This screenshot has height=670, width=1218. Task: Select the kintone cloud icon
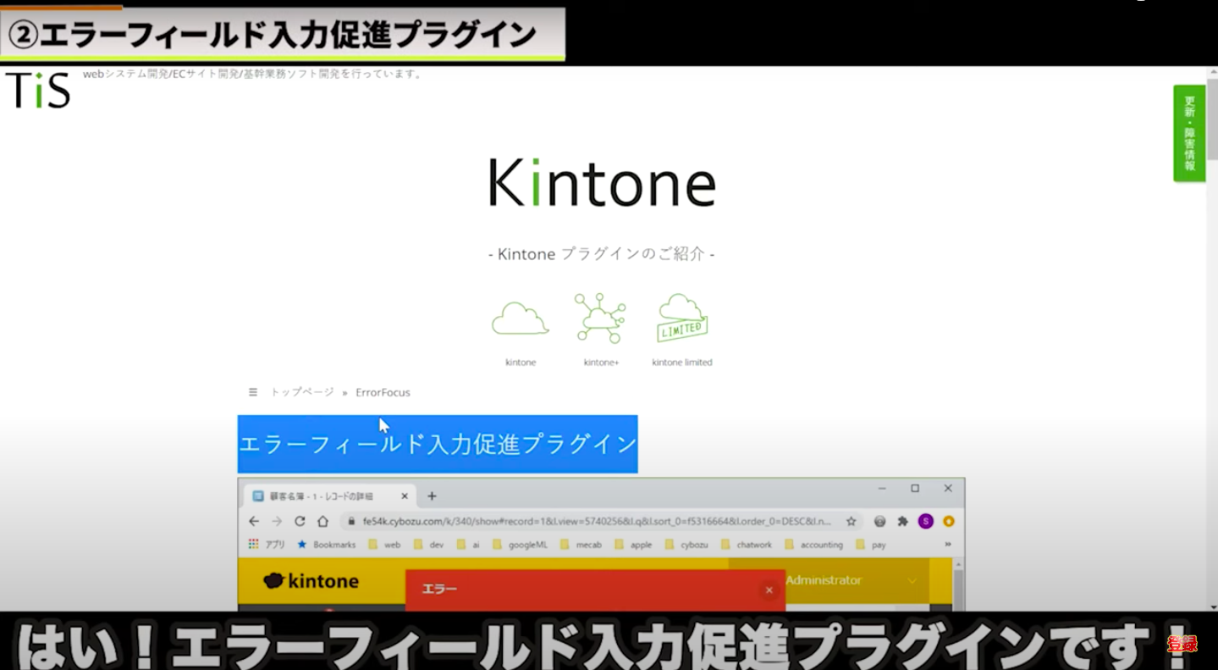pyautogui.click(x=520, y=318)
